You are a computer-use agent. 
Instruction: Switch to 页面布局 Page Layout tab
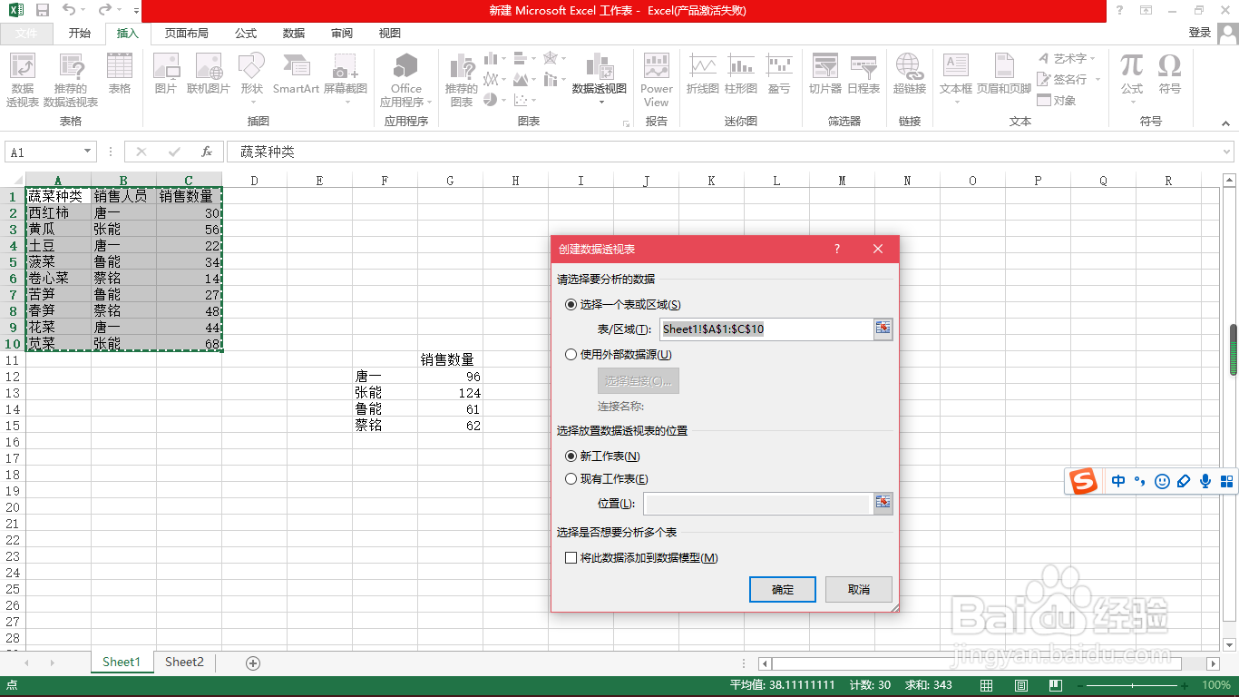(186, 33)
